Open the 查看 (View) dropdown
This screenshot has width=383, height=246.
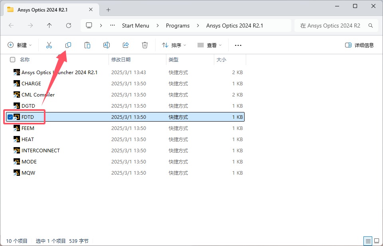tap(210, 45)
